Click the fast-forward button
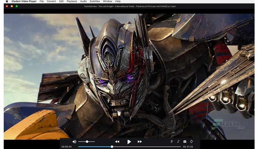Viewport: 258px width, 149px height. click(140, 142)
